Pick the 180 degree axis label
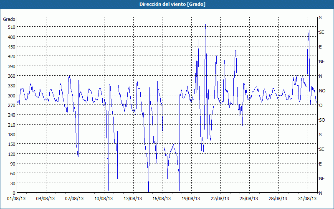Image resolution: width=334 pixels, height=209 pixels. coord(11,135)
